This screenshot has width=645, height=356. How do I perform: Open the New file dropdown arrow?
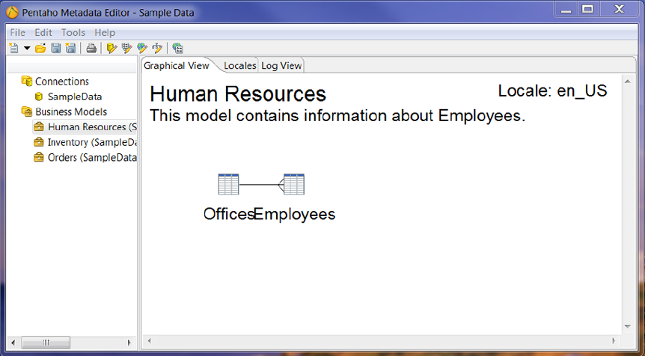tap(26, 49)
